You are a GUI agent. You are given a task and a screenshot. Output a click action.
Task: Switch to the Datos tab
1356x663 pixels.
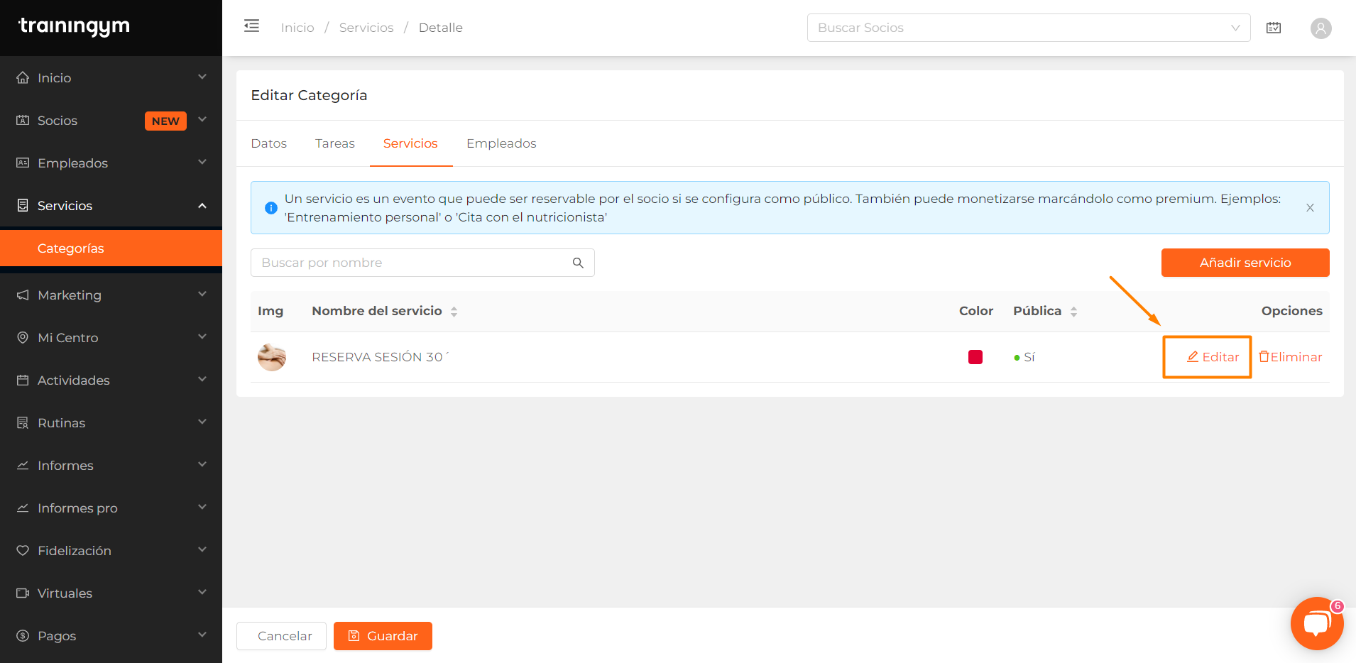[268, 143]
